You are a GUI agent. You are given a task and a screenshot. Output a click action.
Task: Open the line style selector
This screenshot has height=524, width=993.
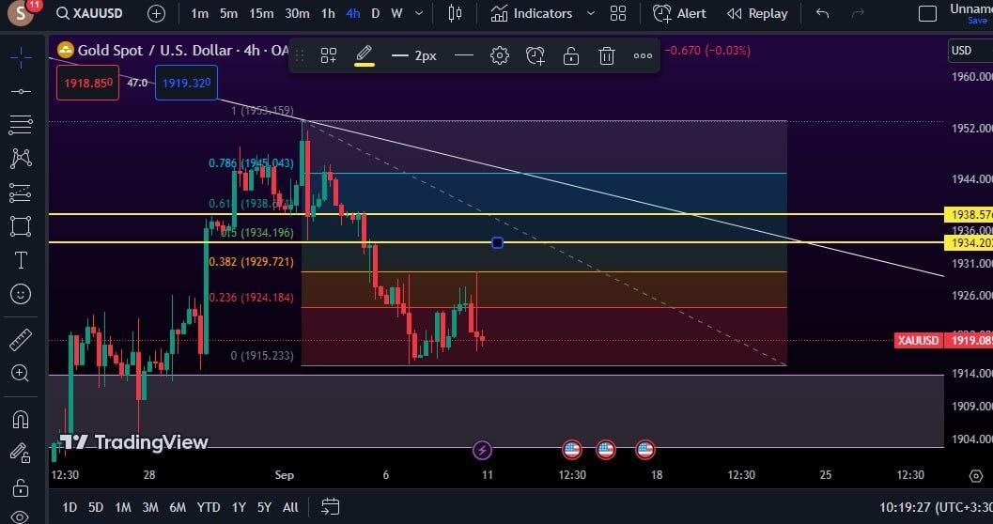point(463,55)
